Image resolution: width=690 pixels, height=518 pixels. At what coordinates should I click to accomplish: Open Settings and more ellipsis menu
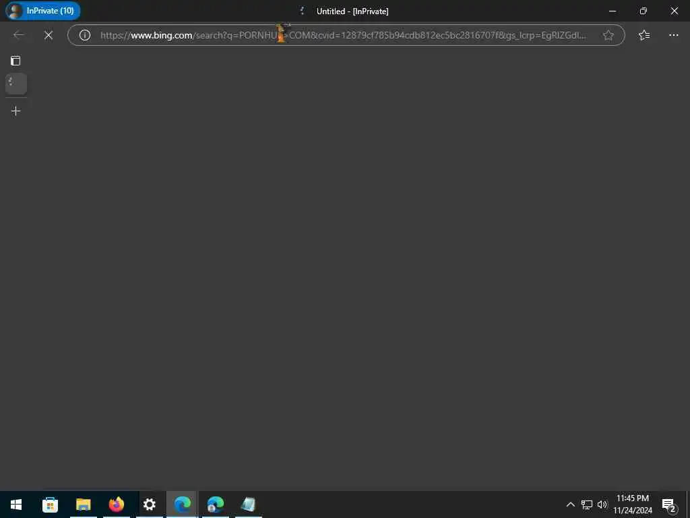click(674, 35)
